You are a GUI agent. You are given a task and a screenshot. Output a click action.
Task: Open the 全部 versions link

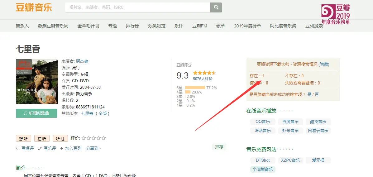(103, 113)
